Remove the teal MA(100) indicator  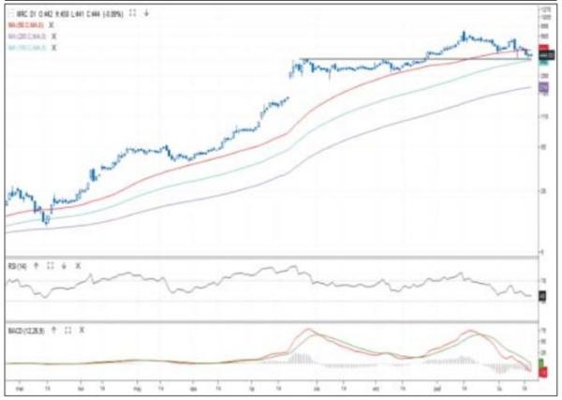pyautogui.click(x=52, y=43)
